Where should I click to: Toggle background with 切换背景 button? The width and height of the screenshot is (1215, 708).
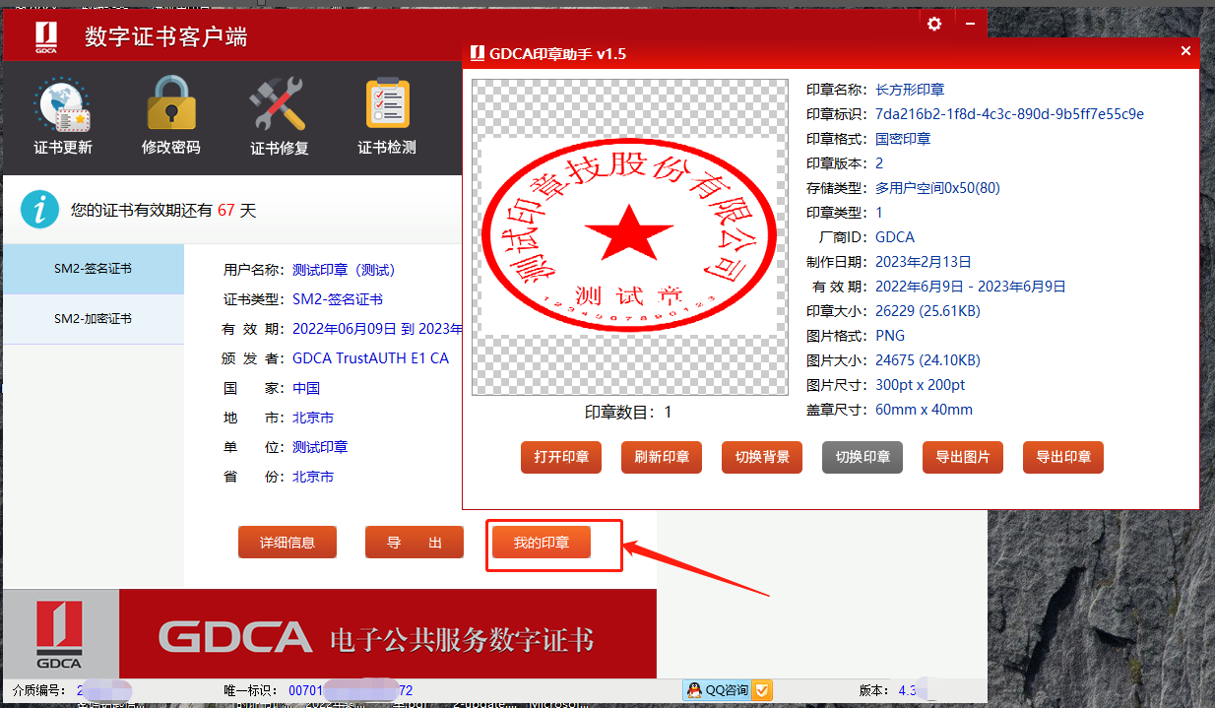coord(762,457)
